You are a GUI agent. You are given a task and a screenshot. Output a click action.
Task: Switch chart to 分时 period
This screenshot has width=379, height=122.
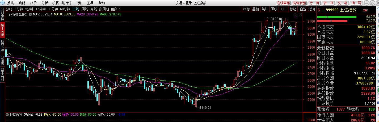[x=9, y=9]
